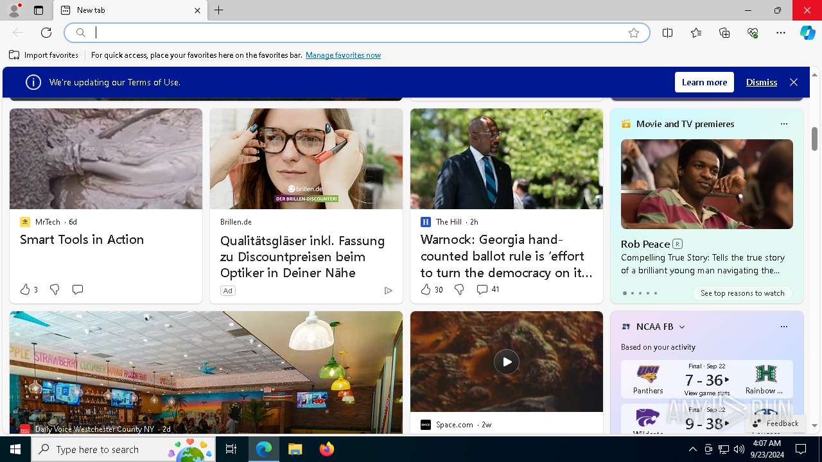Expand the NCAA FB dropdown
The height and width of the screenshot is (462, 822).
point(682,327)
